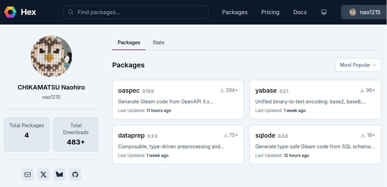Open the sqlode package card

pos(315,144)
